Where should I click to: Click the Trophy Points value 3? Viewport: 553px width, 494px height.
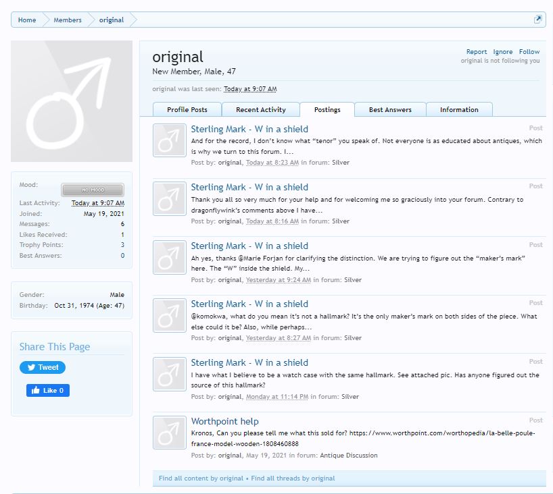(x=122, y=245)
